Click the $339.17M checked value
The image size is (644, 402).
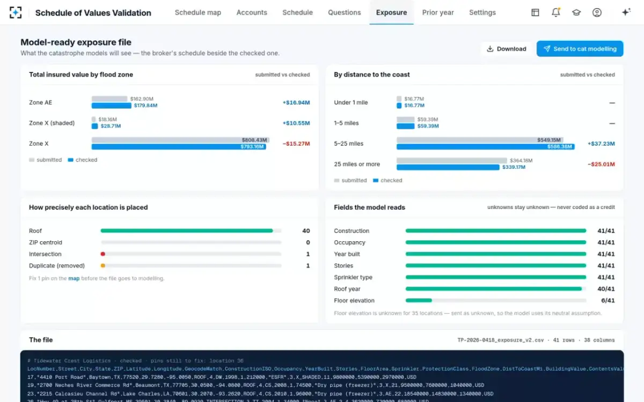pos(514,167)
